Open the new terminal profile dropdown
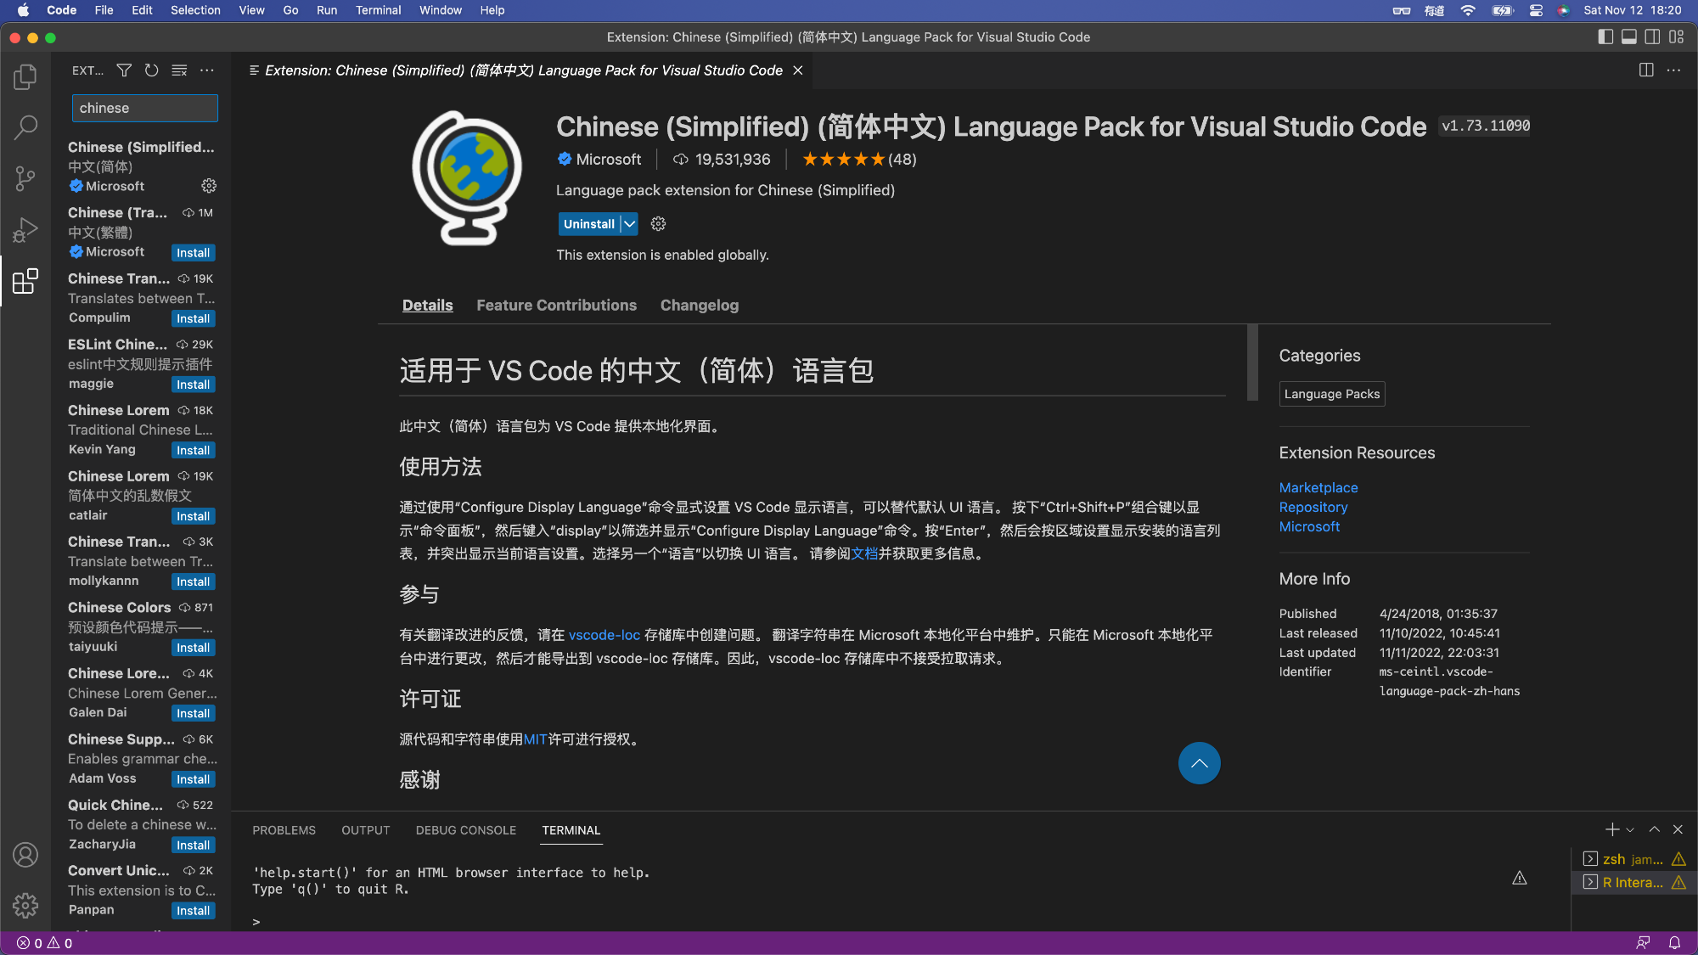Image resolution: width=1698 pixels, height=955 pixels. click(x=1630, y=830)
